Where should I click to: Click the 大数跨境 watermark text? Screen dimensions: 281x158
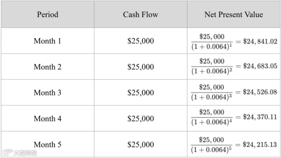click(25, 153)
